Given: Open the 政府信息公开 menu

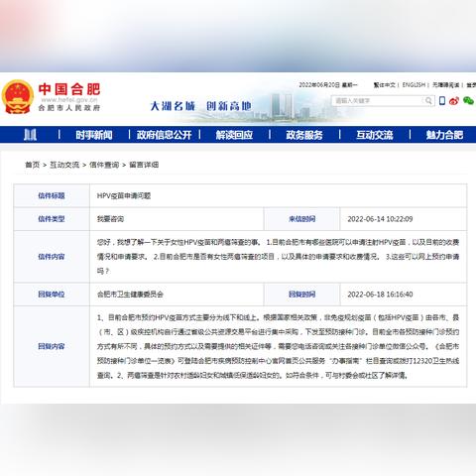Looking at the screenshot, I should [165, 135].
